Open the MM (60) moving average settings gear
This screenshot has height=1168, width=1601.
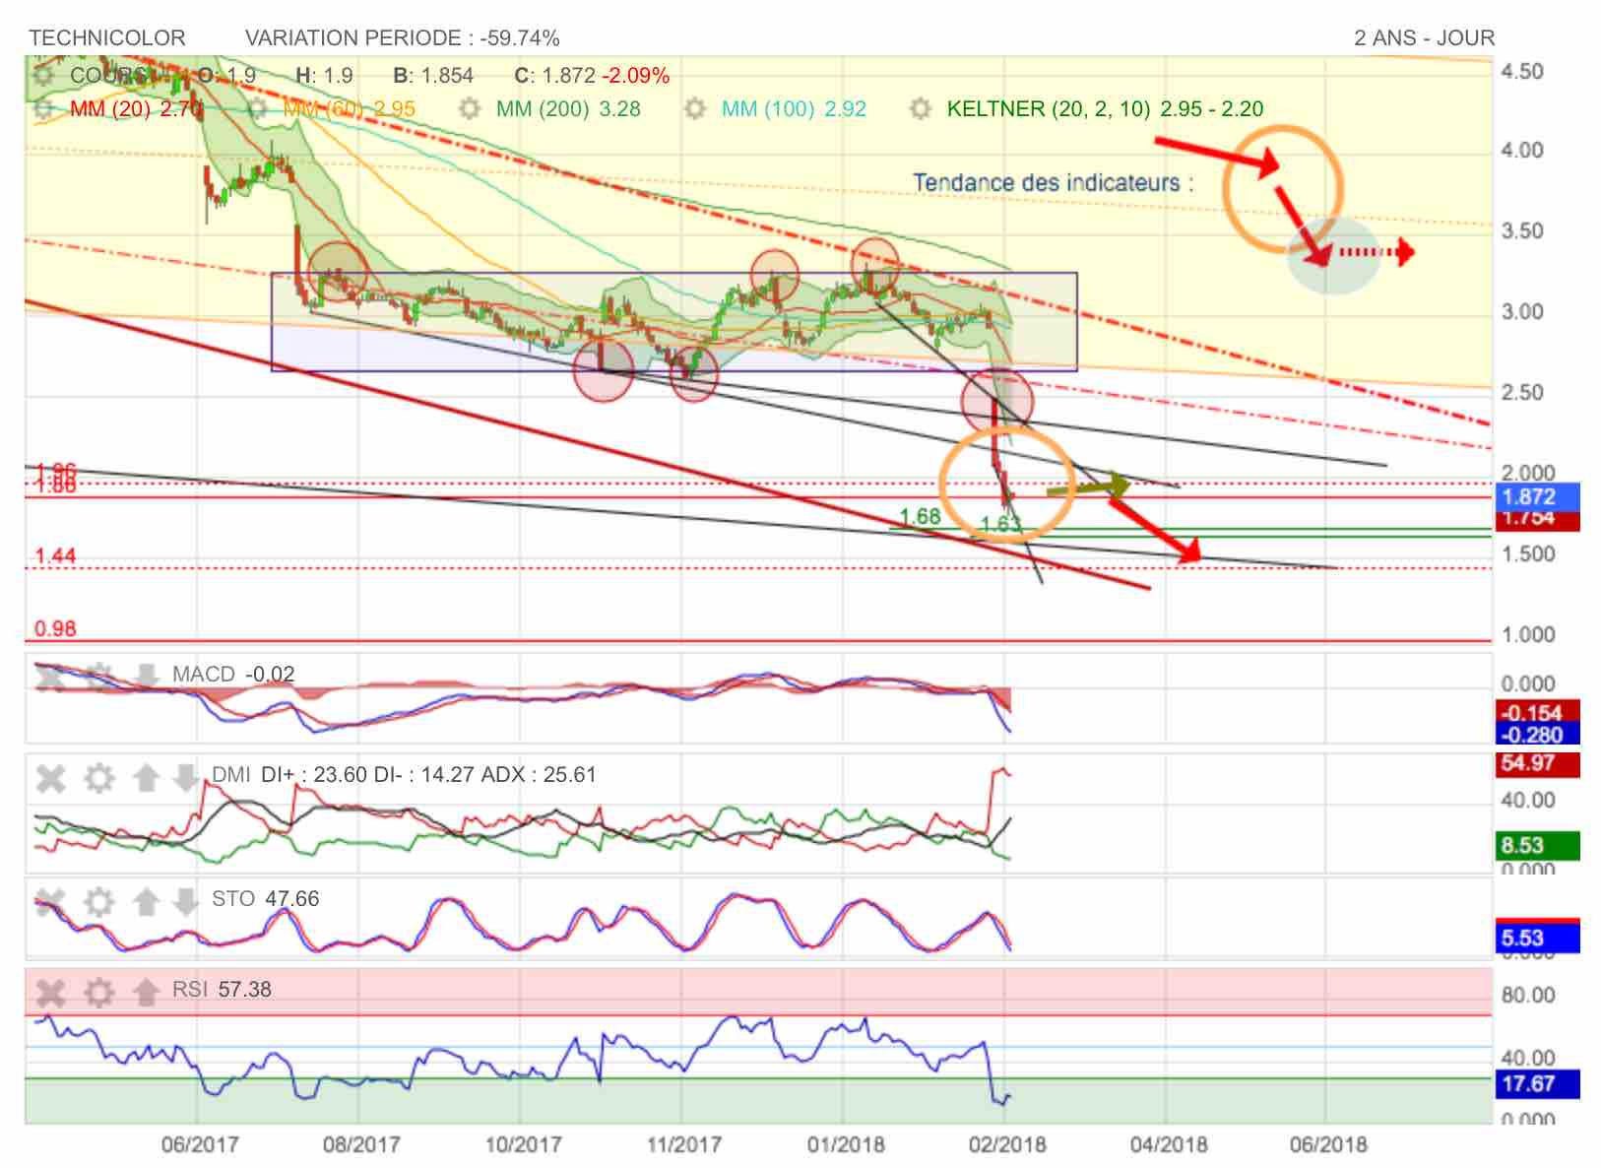click(x=257, y=108)
